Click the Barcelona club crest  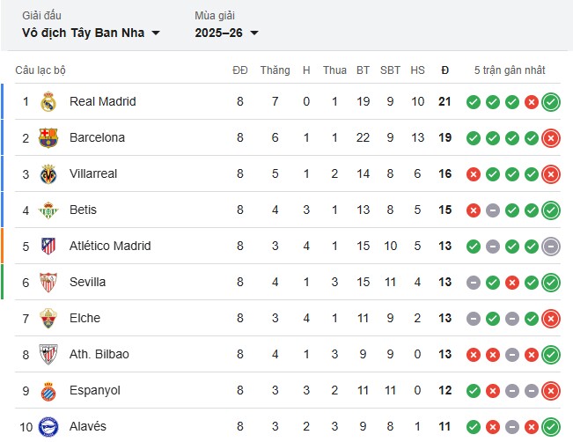pyautogui.click(x=48, y=138)
